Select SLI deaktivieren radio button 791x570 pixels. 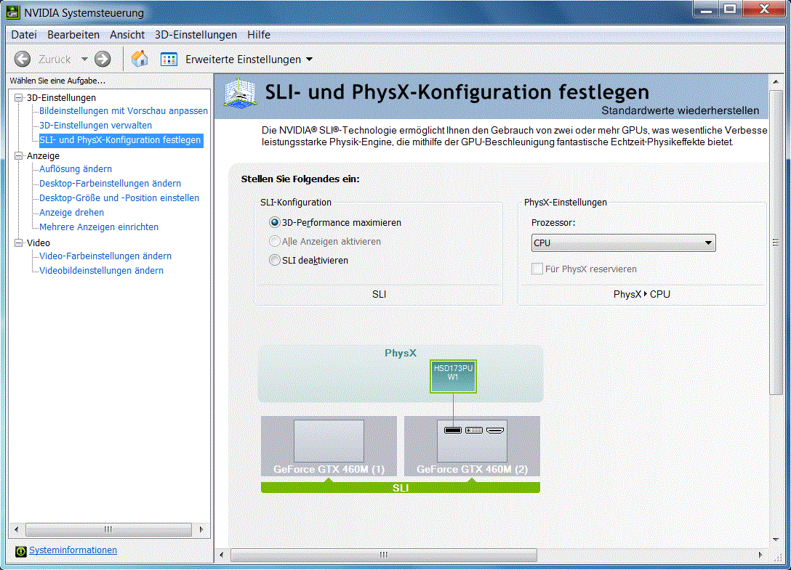(x=274, y=260)
